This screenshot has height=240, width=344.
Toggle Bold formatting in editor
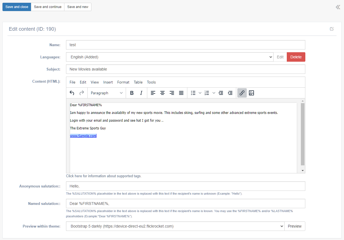(x=132, y=93)
